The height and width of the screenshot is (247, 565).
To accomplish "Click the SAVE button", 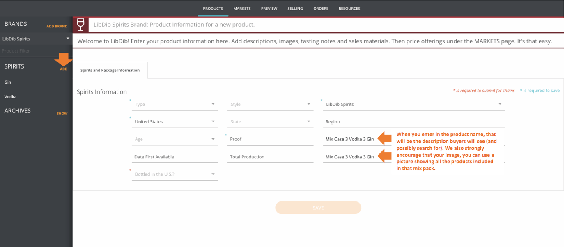I will tap(318, 208).
